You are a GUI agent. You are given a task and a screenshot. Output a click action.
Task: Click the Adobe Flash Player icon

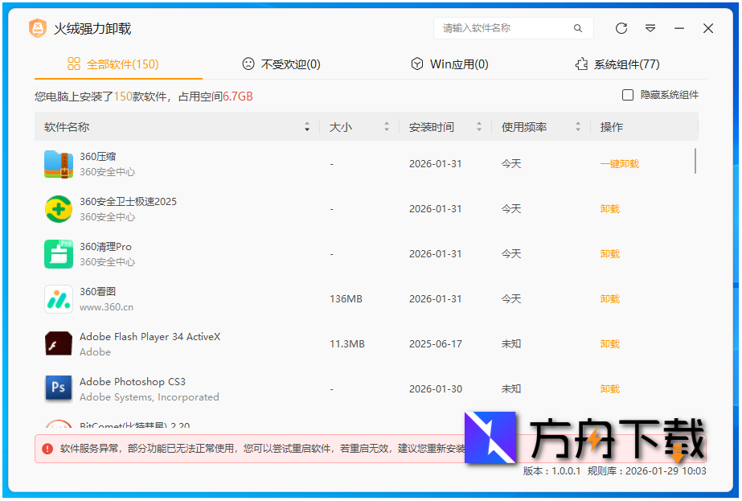58,343
